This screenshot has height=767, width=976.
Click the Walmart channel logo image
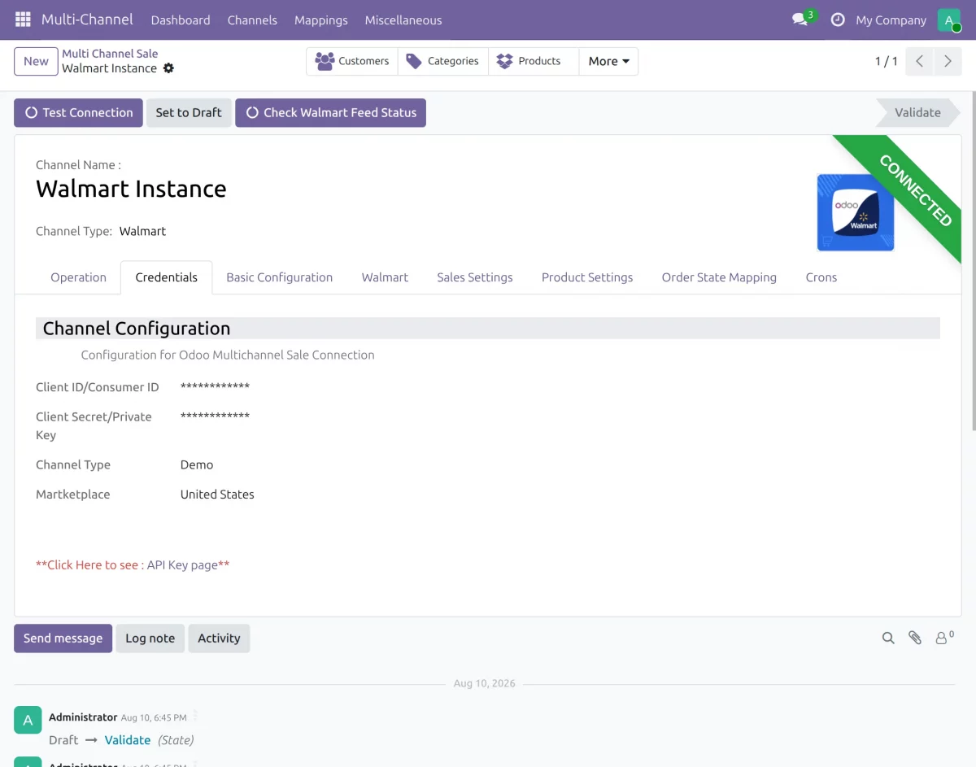[x=856, y=212]
